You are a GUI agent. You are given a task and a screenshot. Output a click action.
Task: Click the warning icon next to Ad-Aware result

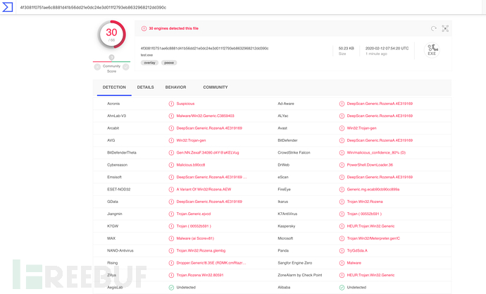342,104
